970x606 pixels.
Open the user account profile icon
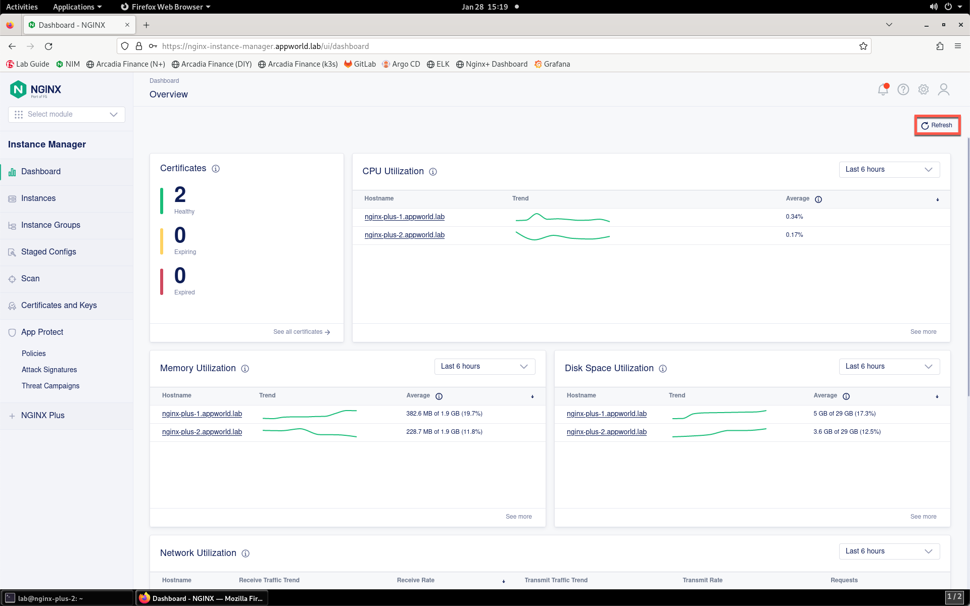pos(943,89)
